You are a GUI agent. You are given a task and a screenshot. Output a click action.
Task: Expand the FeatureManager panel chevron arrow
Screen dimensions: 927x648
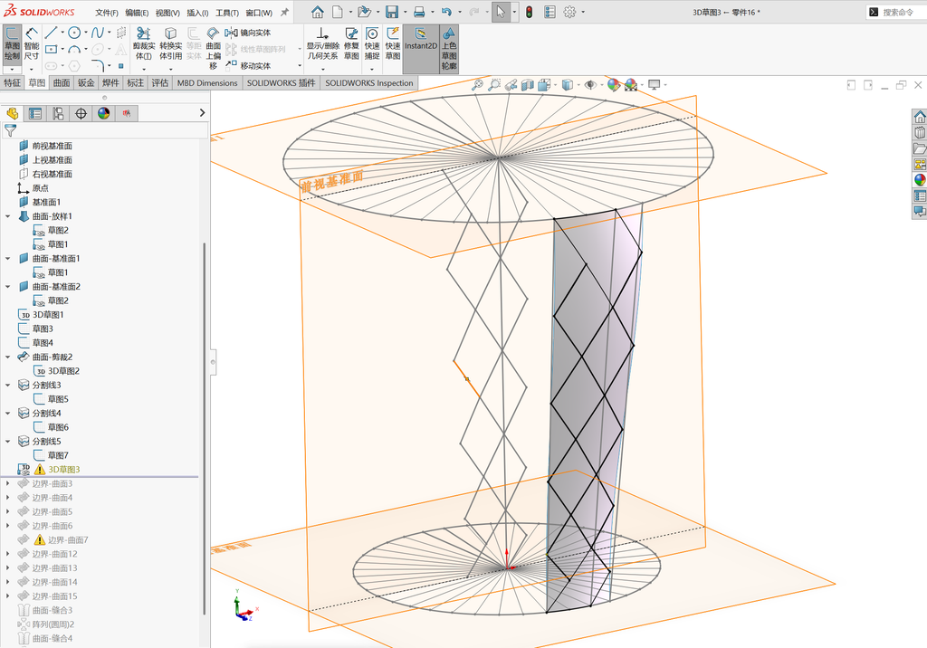tap(202, 112)
